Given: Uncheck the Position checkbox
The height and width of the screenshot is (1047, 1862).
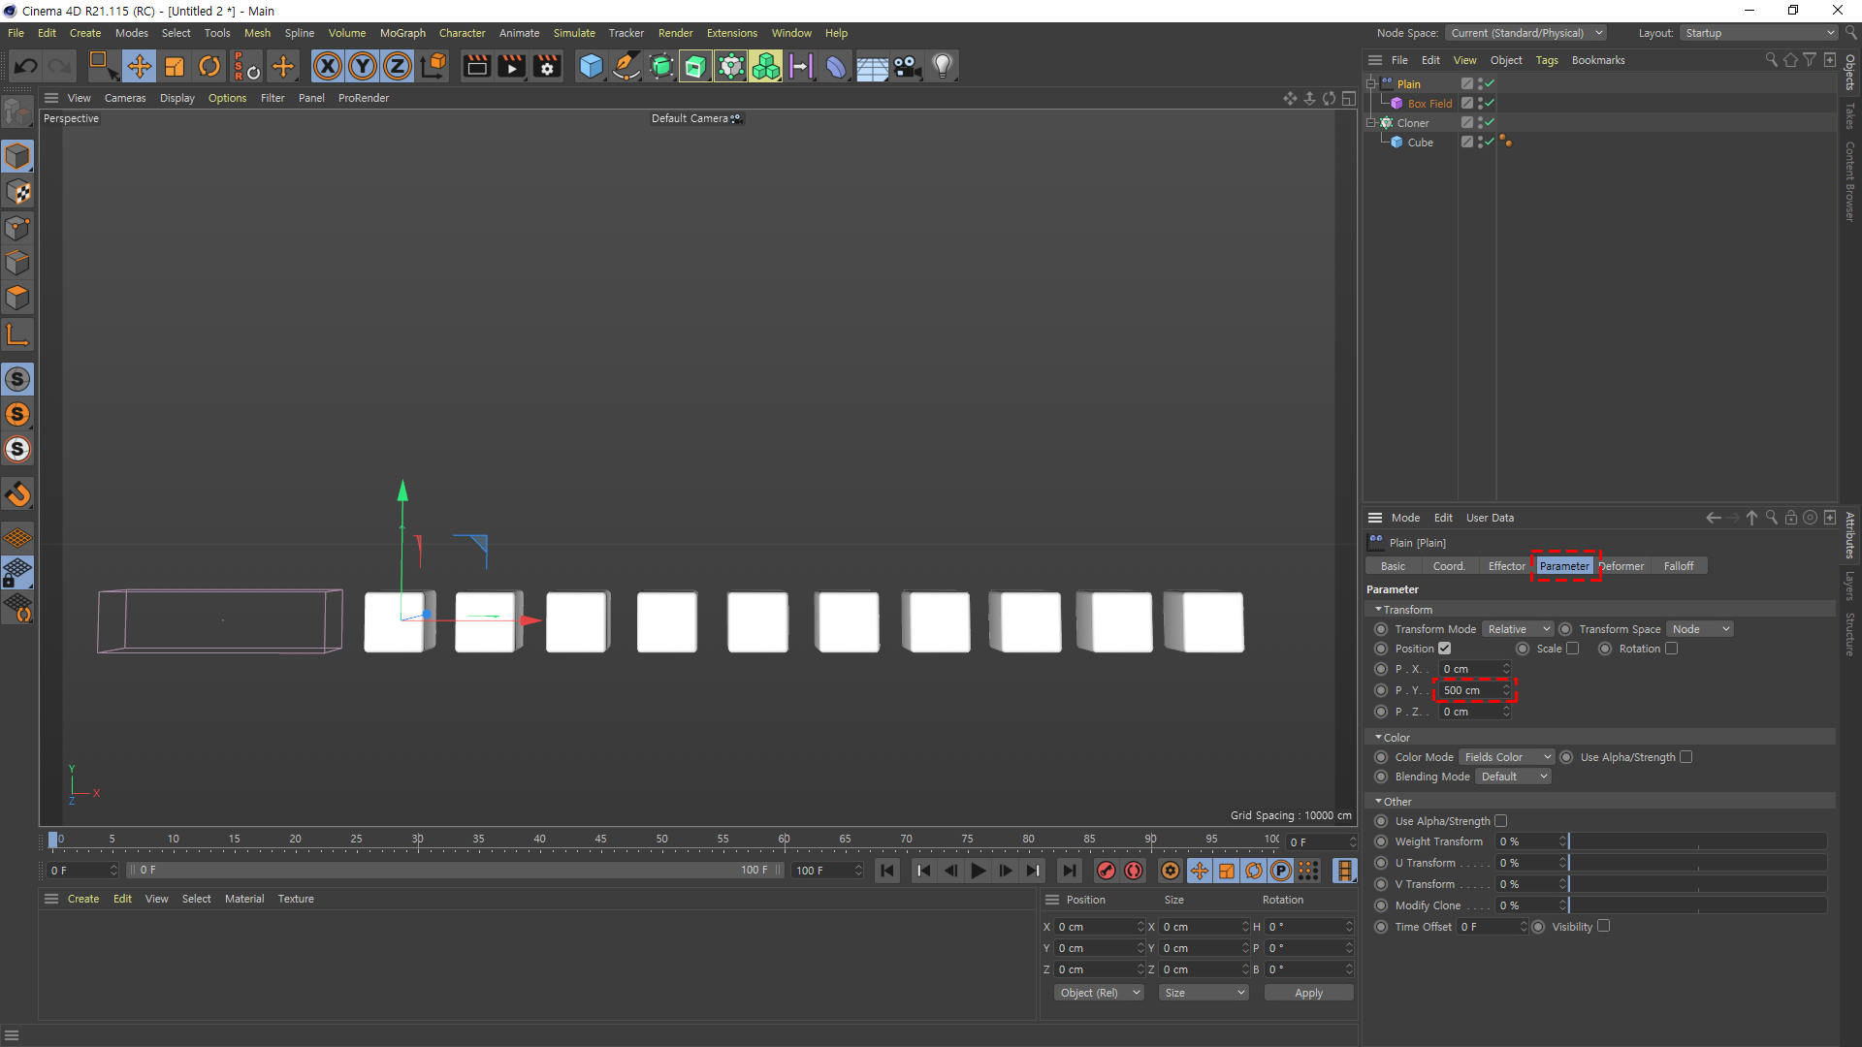Looking at the screenshot, I should [1445, 649].
